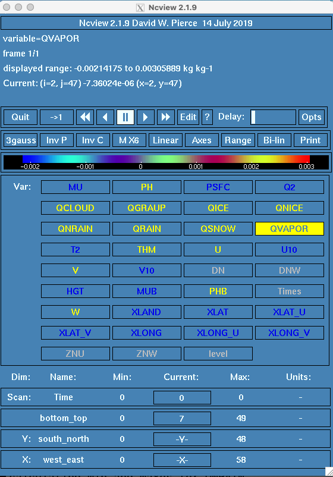Viewport: 333px width, 477px height.
Task: Select the XLONG variable
Action: tap(147, 333)
